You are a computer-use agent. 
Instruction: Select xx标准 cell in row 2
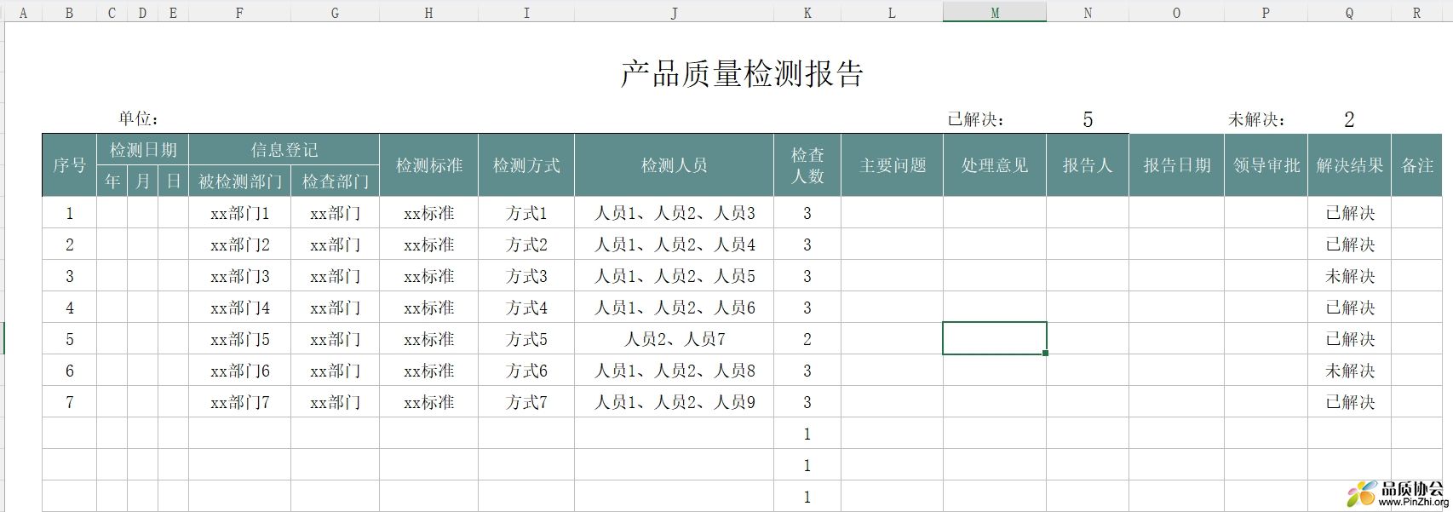pos(428,244)
